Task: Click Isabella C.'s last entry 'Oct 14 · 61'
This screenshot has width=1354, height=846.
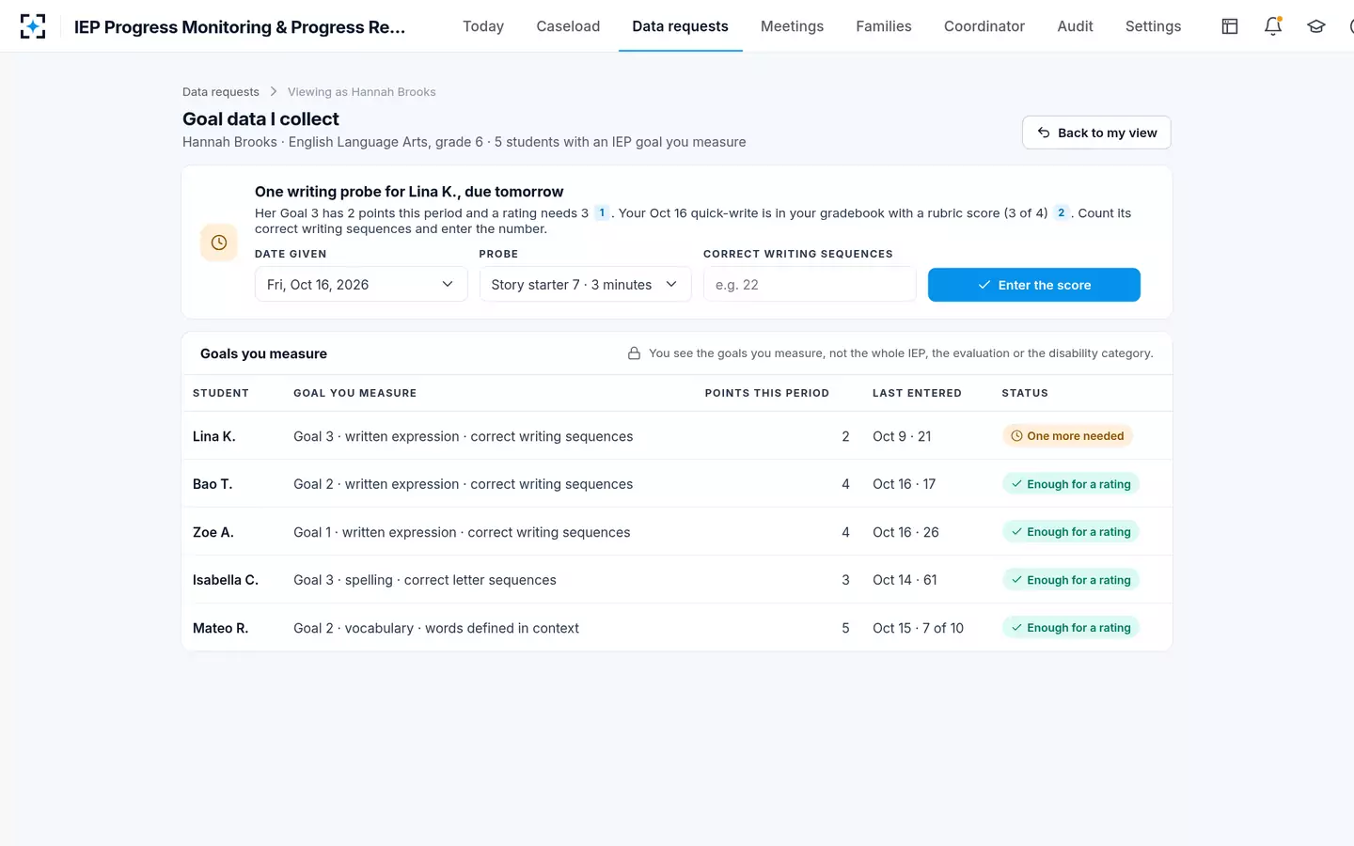Action: pyautogui.click(x=905, y=580)
